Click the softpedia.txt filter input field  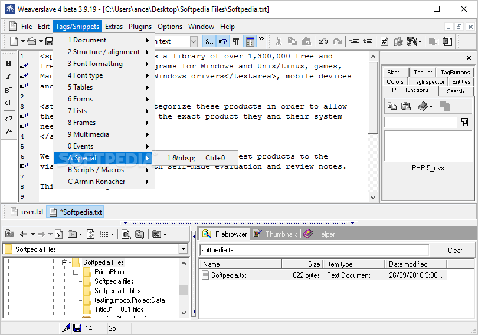coord(315,250)
